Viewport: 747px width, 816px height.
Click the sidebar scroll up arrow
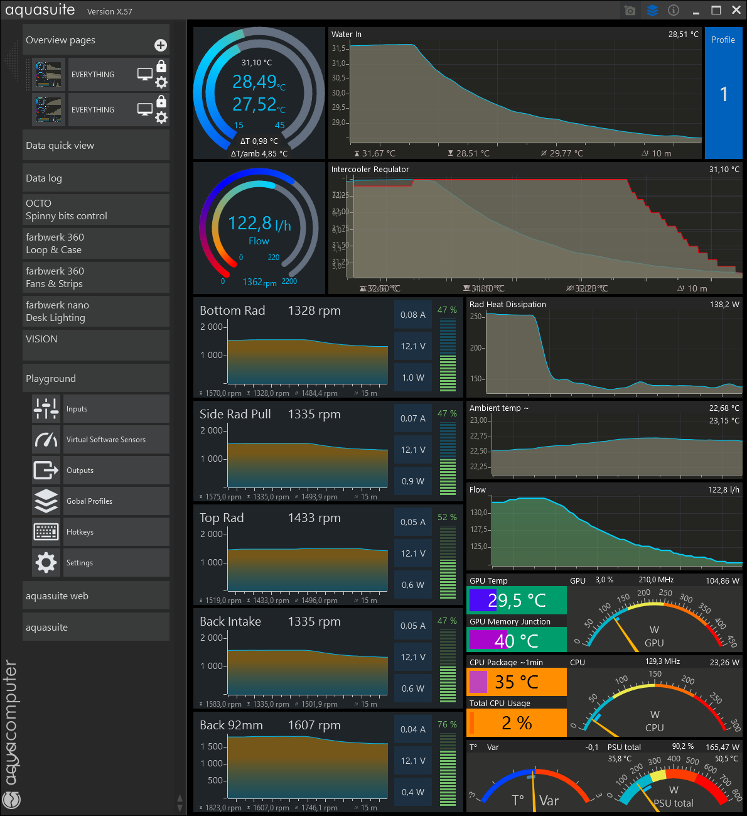[180, 798]
